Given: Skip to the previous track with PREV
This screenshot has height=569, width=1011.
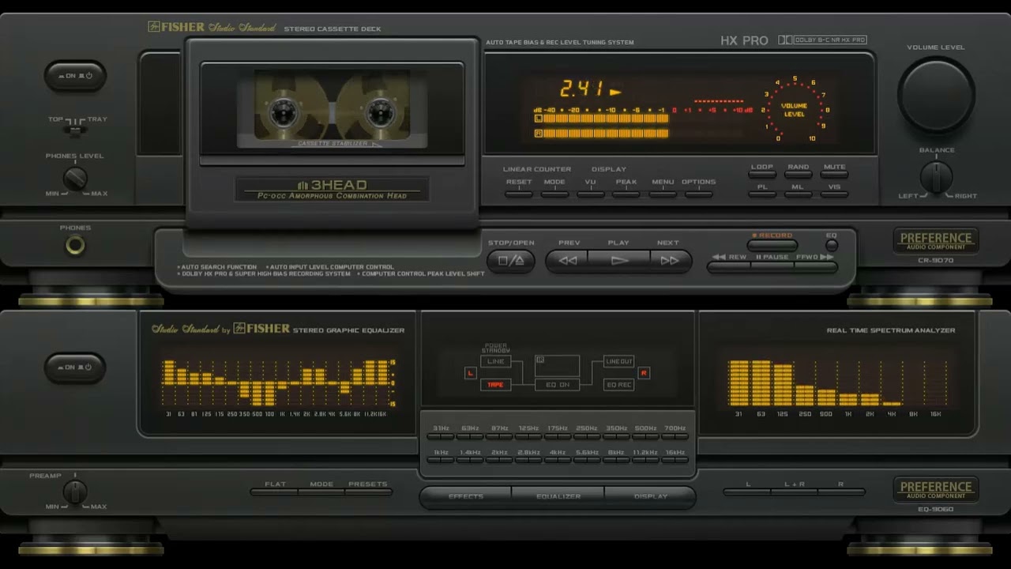Looking at the screenshot, I should tap(568, 261).
